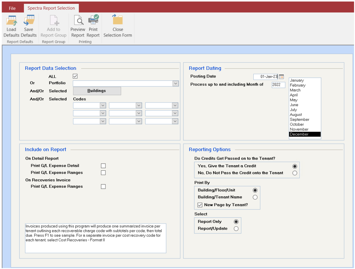Open first row, last Codes dropdown
The width and height of the screenshot is (355, 269).
click(175, 105)
